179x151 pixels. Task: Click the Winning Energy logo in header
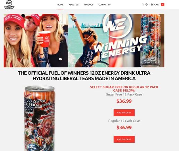click(x=9, y=5)
